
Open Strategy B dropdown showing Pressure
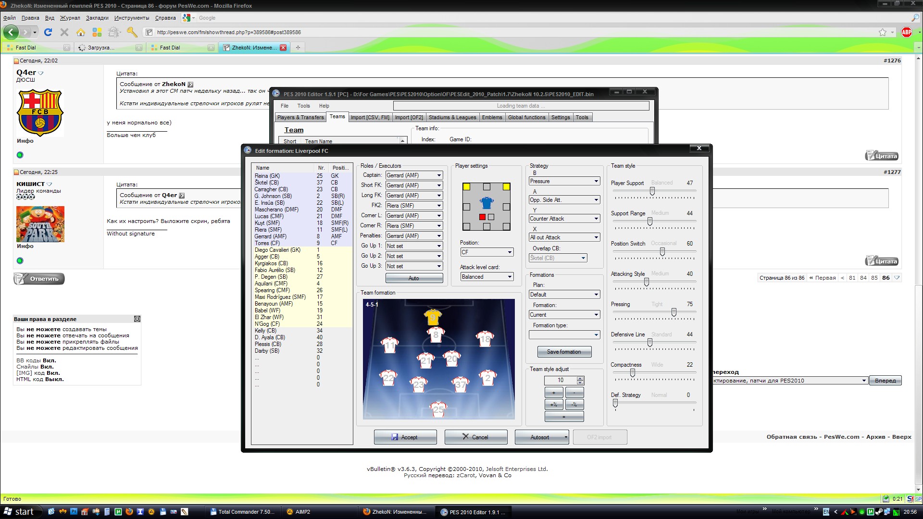tap(564, 181)
